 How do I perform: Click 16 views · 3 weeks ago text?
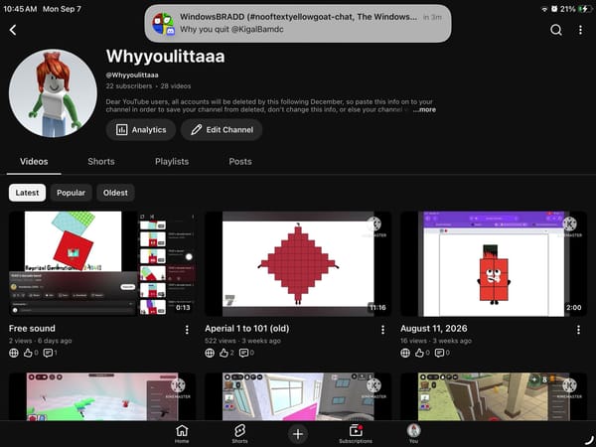[436, 341]
